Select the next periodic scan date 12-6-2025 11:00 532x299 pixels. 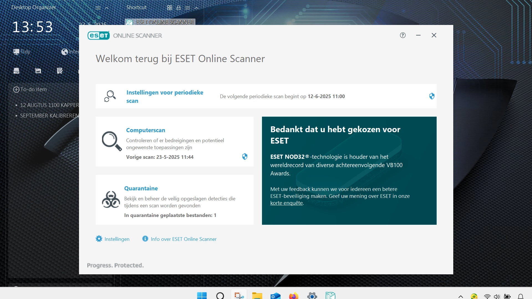326,96
